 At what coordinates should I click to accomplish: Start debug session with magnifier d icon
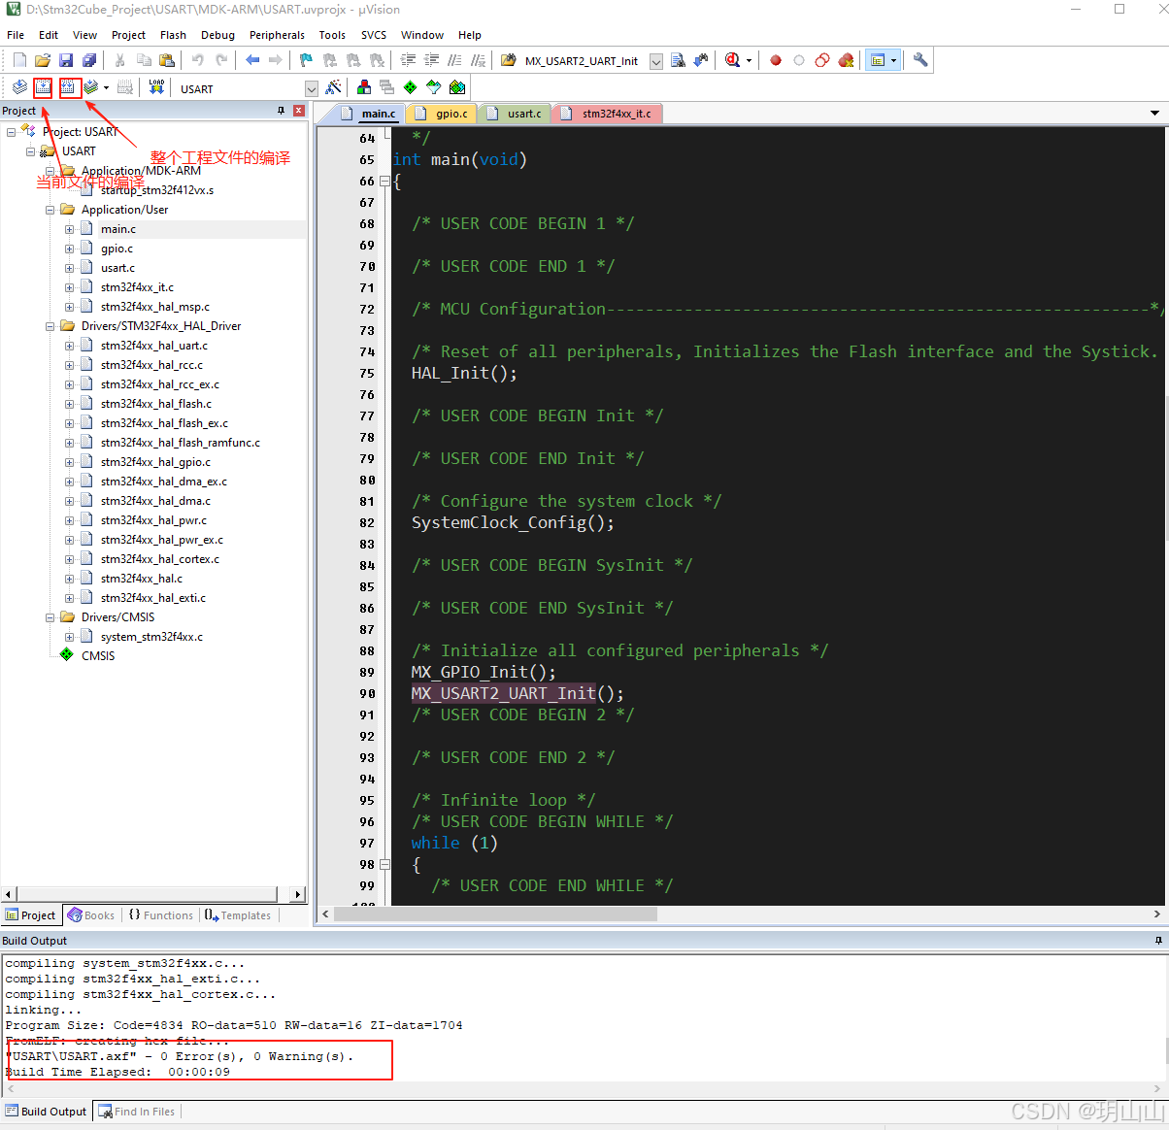(x=733, y=60)
